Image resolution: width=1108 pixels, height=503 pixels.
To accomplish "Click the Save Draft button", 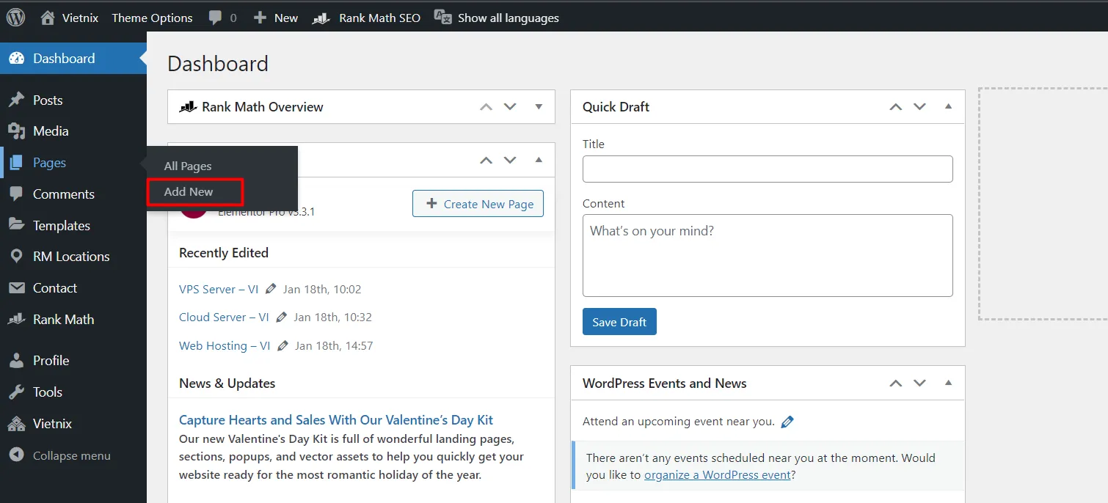I will tap(619, 321).
